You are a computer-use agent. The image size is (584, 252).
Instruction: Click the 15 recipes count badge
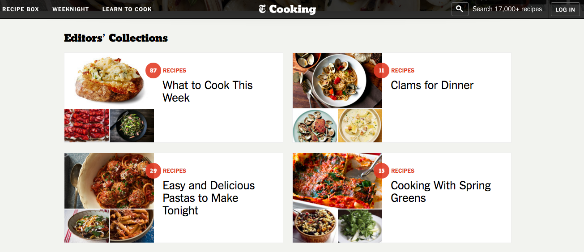pos(381,171)
